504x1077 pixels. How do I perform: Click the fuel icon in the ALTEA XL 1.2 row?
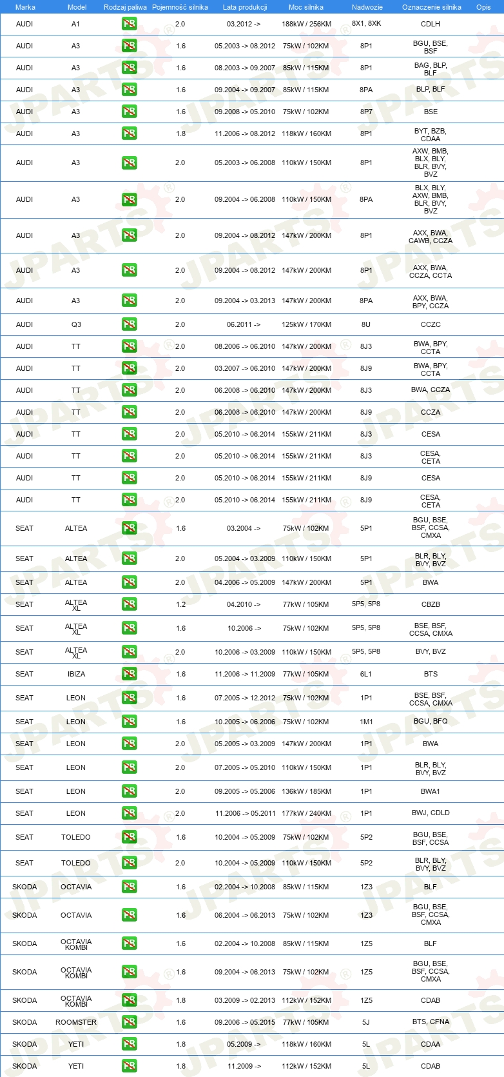pyautogui.click(x=129, y=604)
